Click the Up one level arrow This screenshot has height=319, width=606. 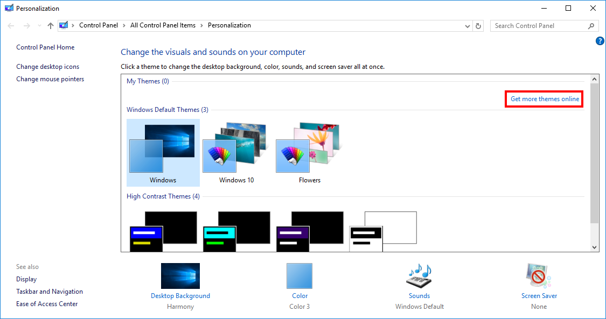click(x=51, y=26)
